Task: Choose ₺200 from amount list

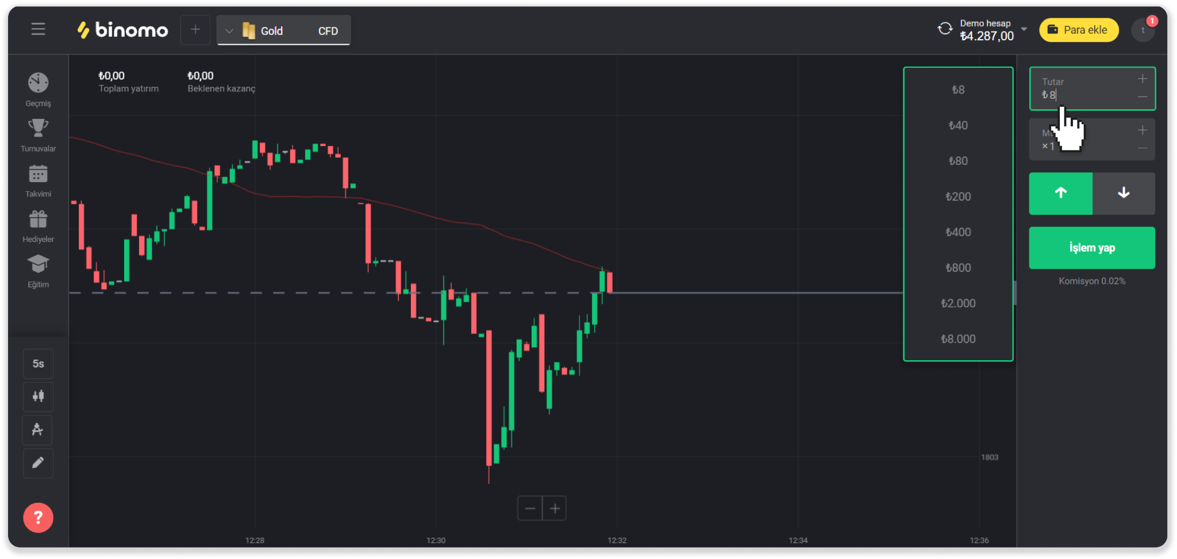Action: [x=958, y=196]
